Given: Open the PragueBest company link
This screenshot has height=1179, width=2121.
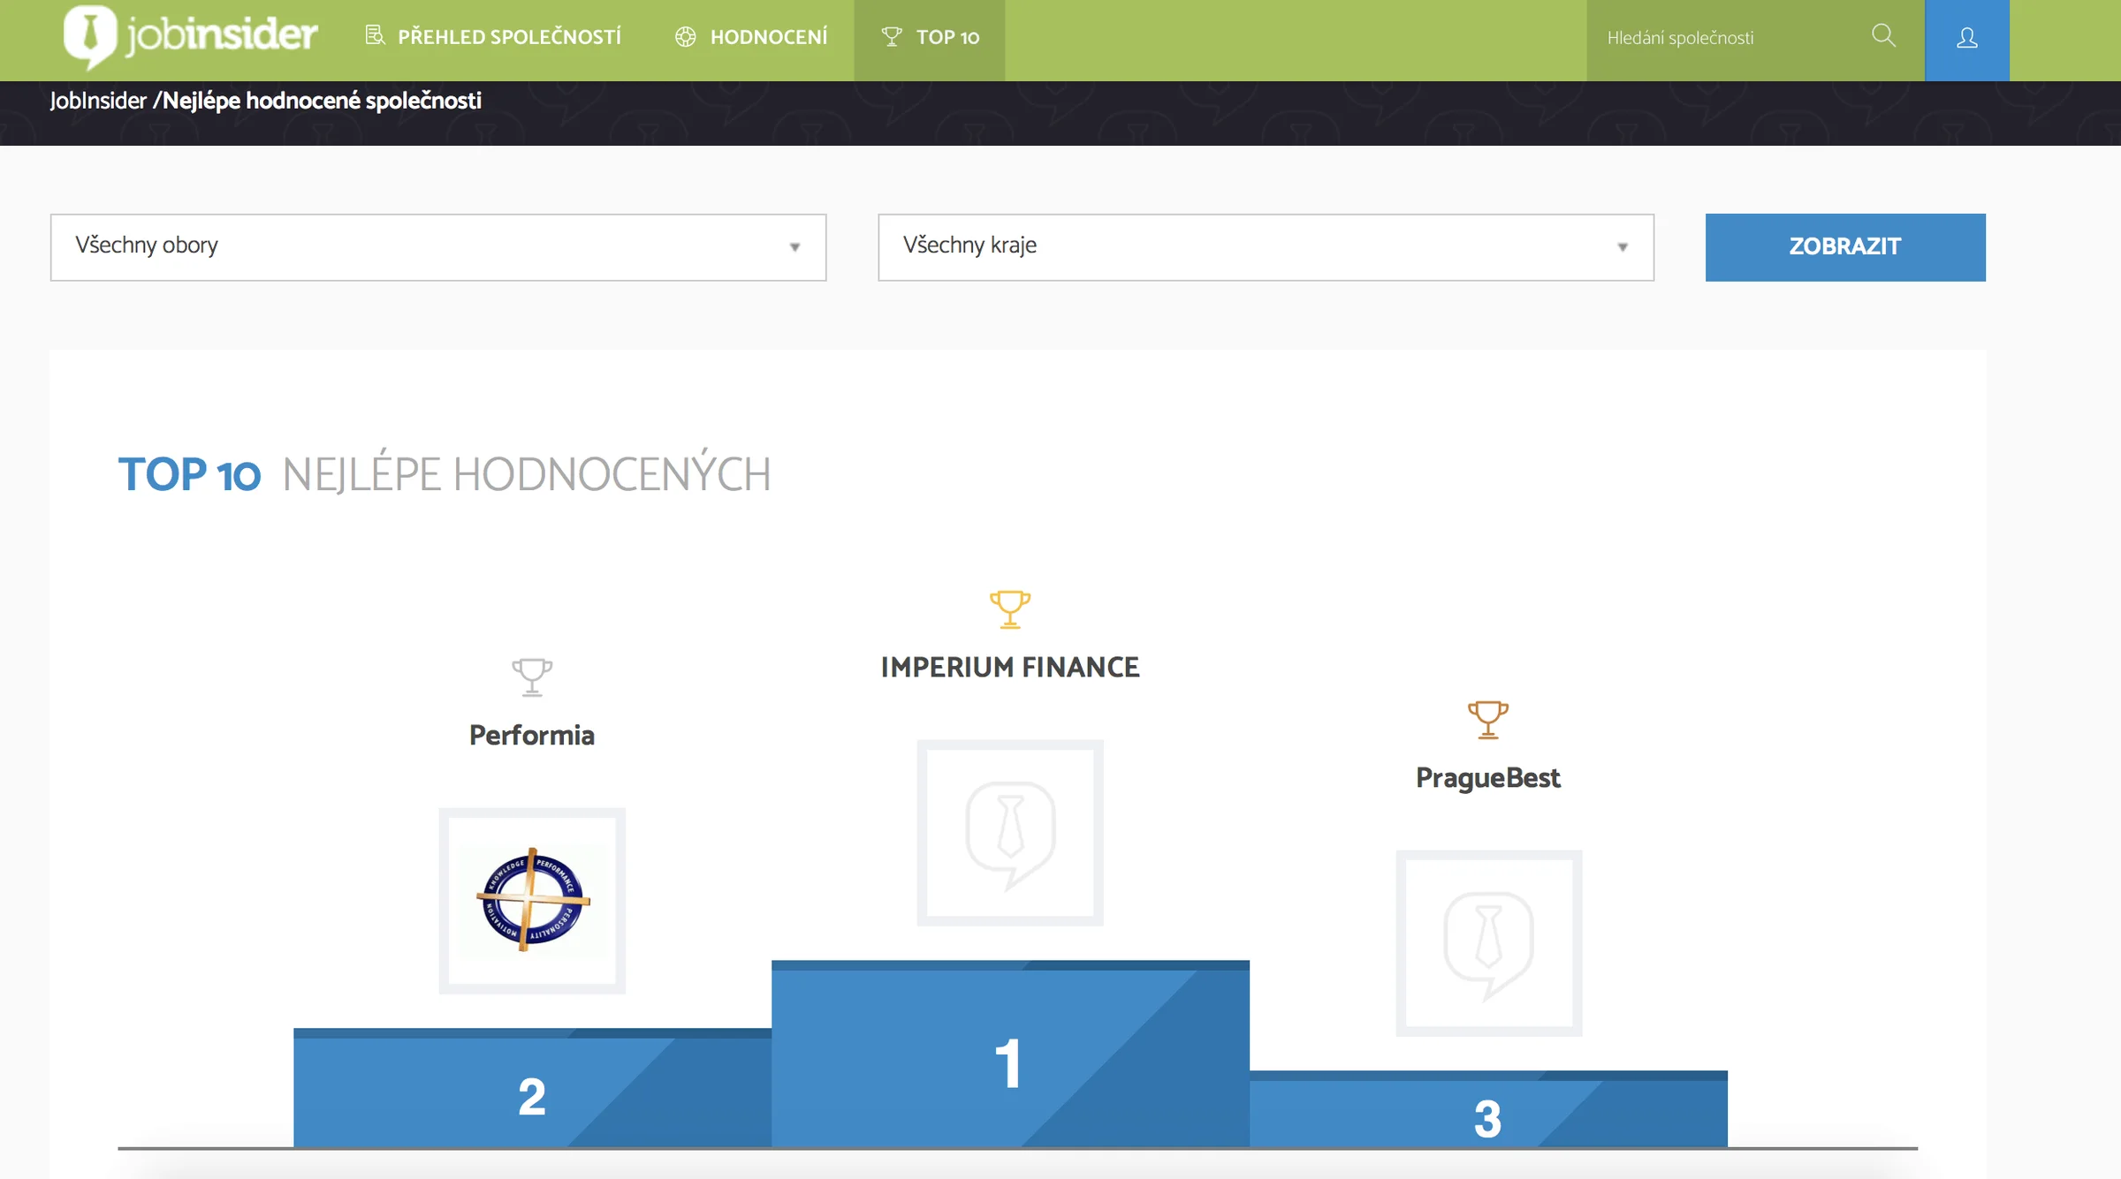Looking at the screenshot, I should [1488, 778].
